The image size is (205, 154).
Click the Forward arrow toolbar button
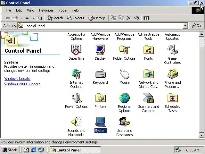[28, 18]
